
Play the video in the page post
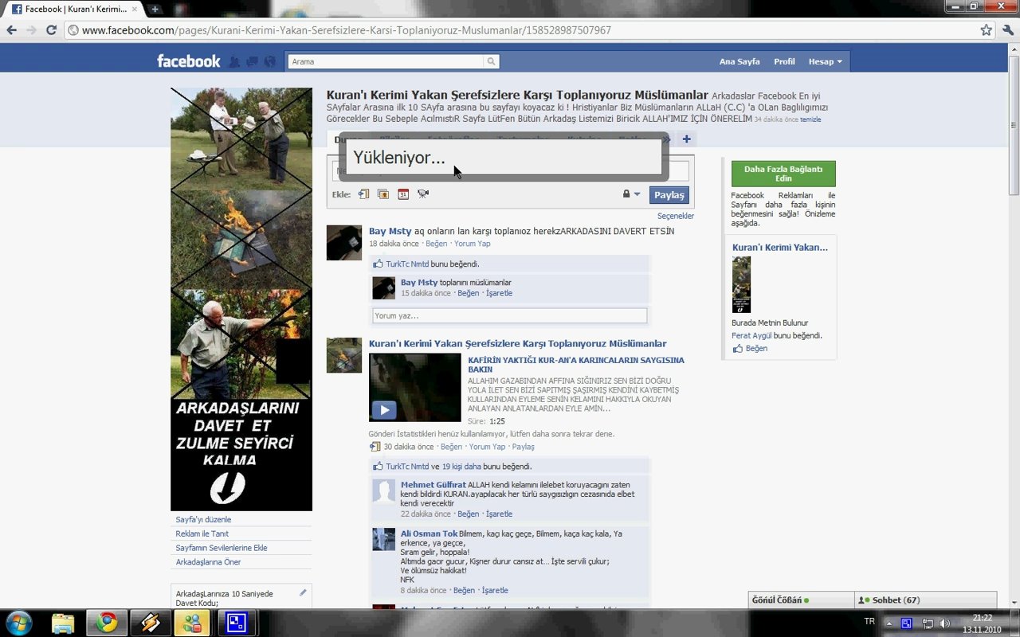coord(384,410)
